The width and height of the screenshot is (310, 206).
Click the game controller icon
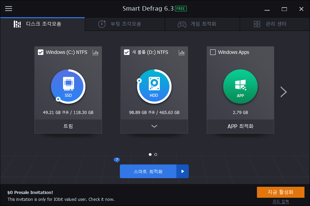[x=182, y=24]
